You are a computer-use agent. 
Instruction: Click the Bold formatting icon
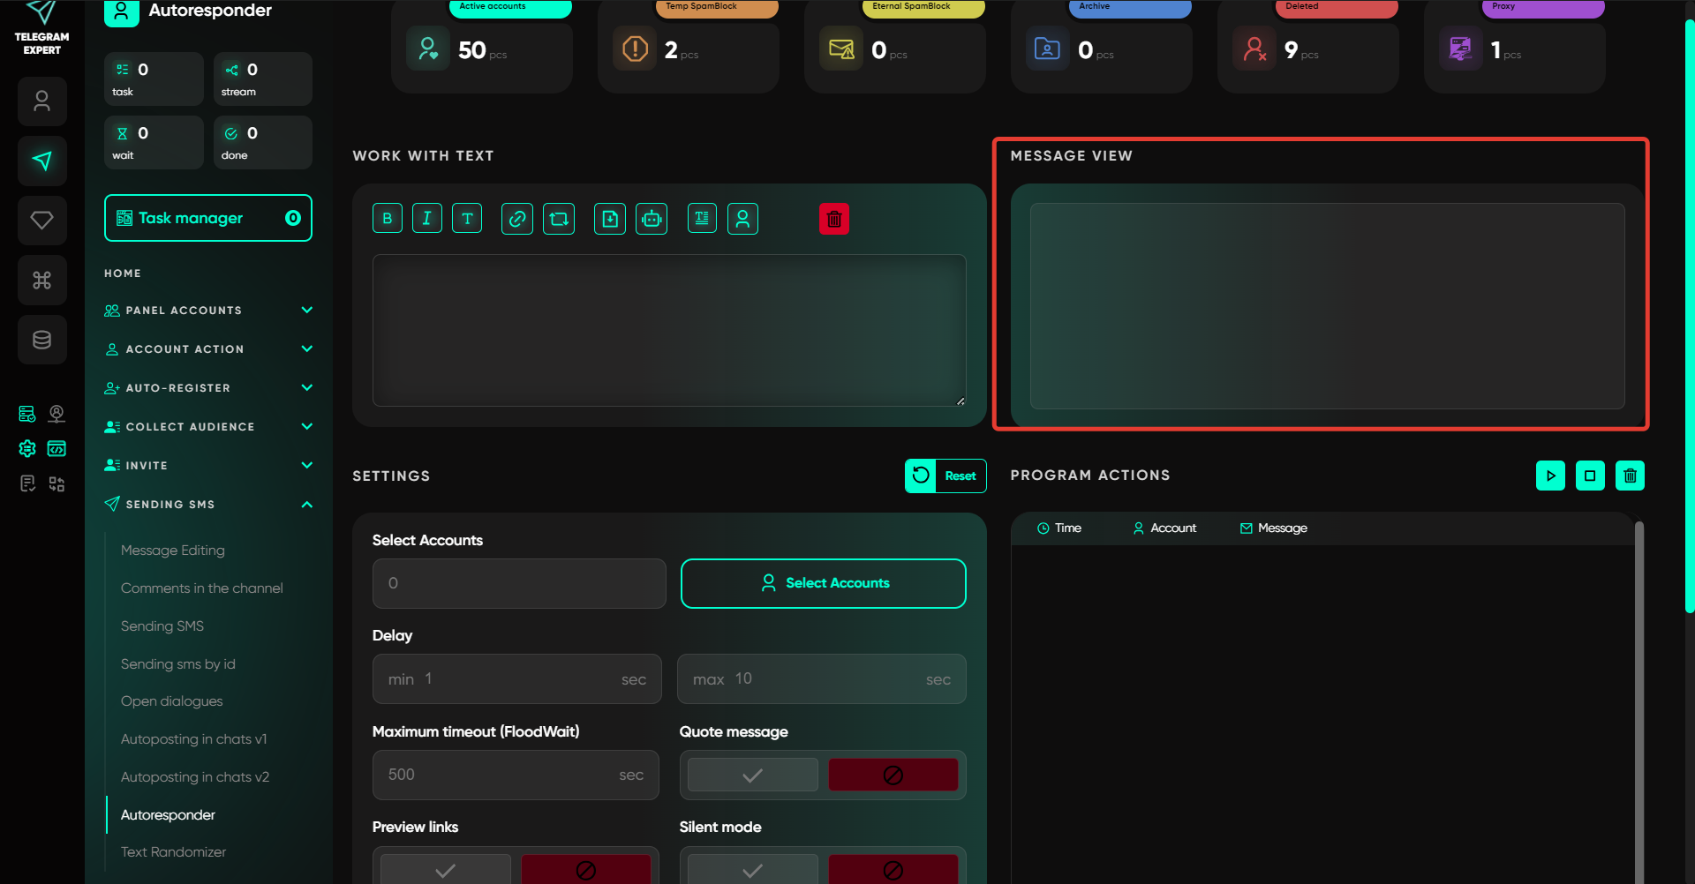(x=387, y=219)
